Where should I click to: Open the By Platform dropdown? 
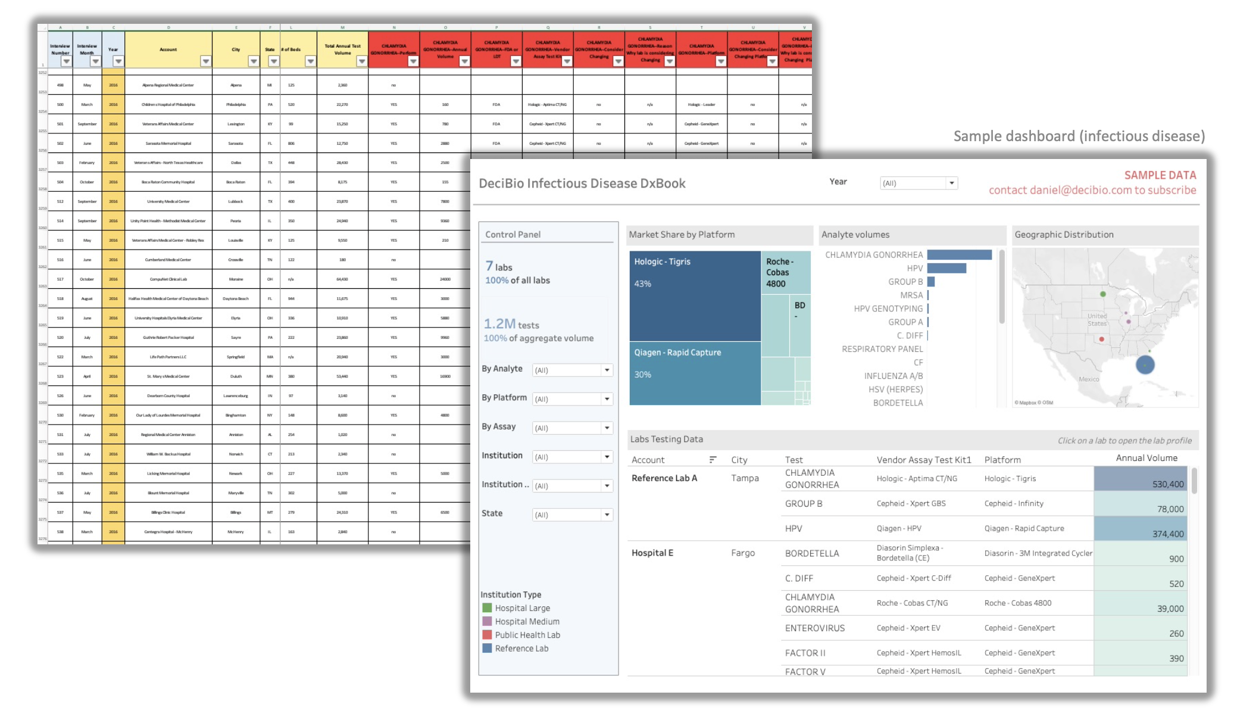[607, 399]
